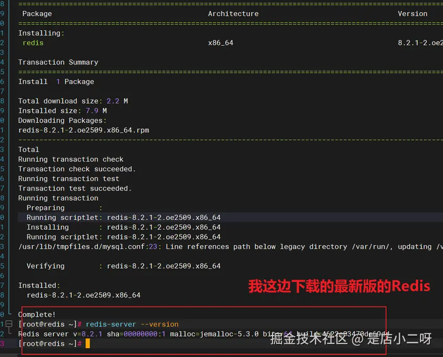Click the 'Install 1 Package' line

(56, 82)
